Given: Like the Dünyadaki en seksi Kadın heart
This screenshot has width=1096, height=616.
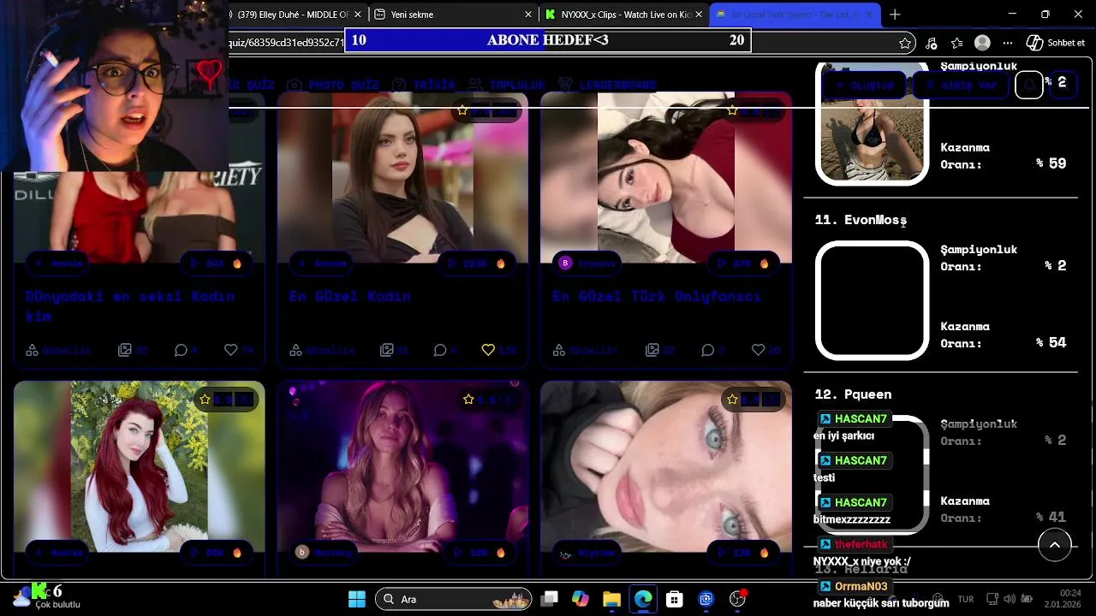Looking at the screenshot, I should point(230,350).
